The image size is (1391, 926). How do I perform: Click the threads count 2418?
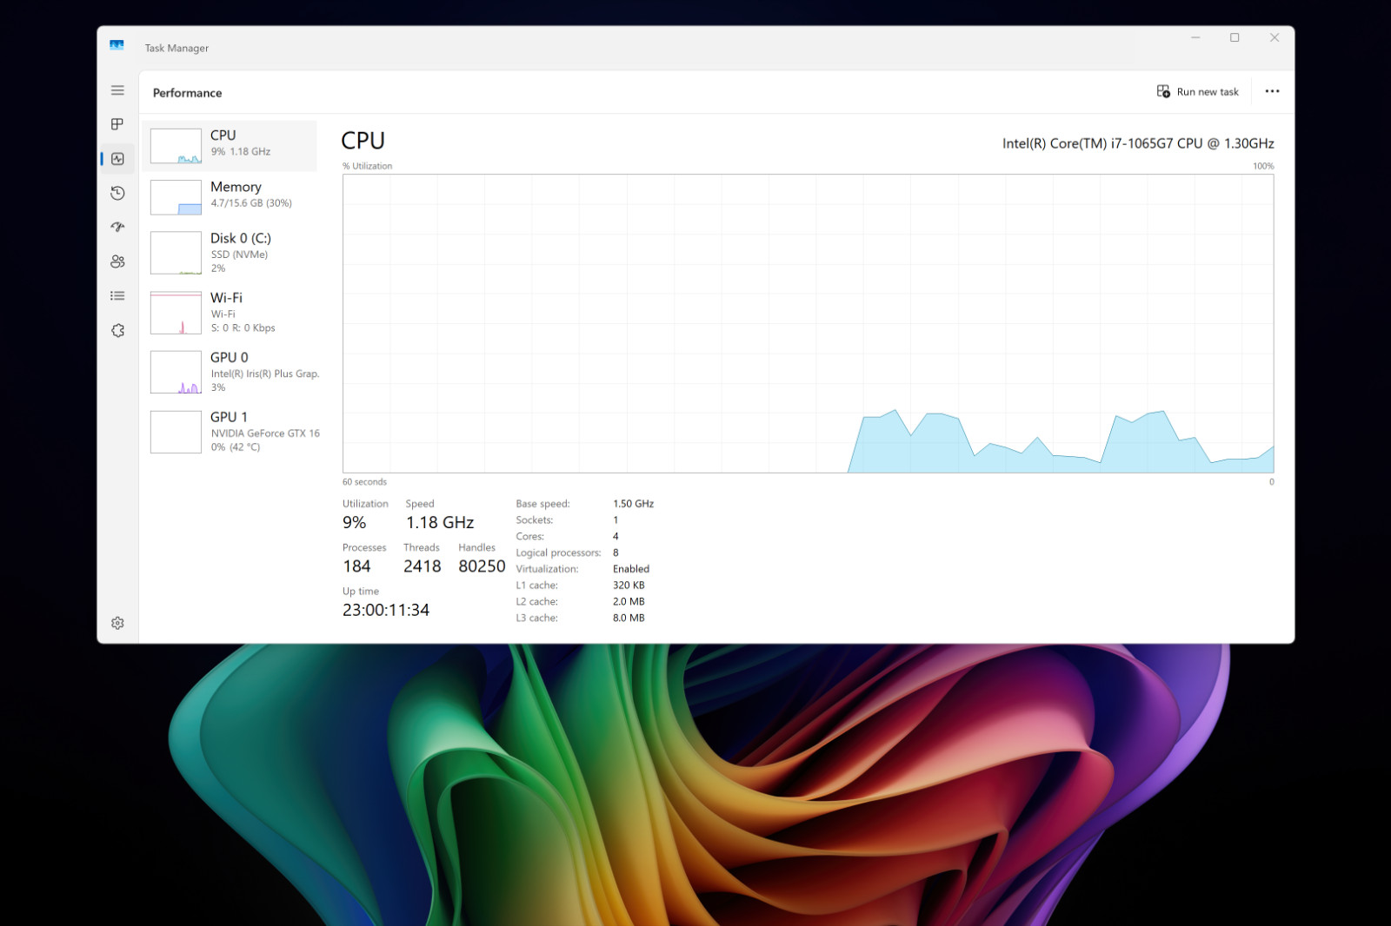click(x=423, y=566)
